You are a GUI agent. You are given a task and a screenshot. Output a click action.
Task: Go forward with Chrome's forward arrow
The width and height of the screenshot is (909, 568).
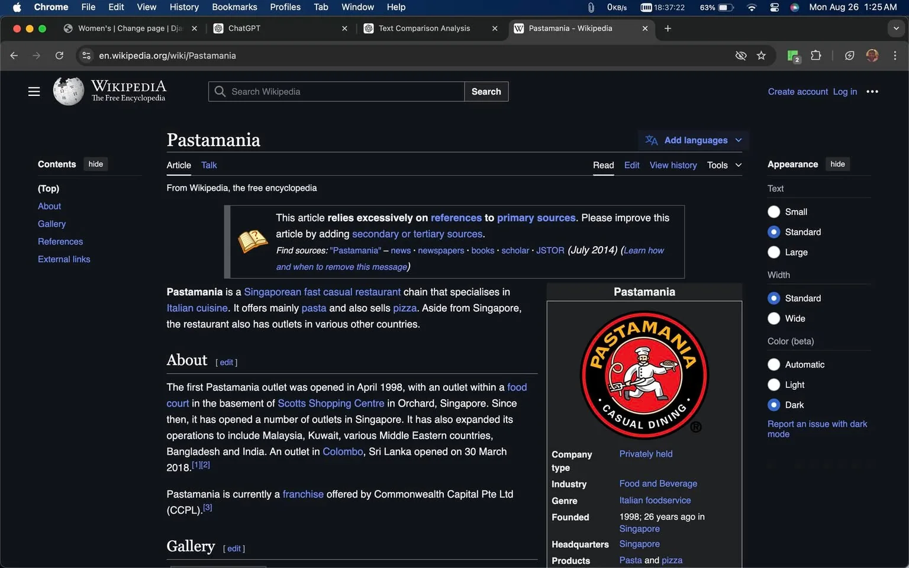37,55
